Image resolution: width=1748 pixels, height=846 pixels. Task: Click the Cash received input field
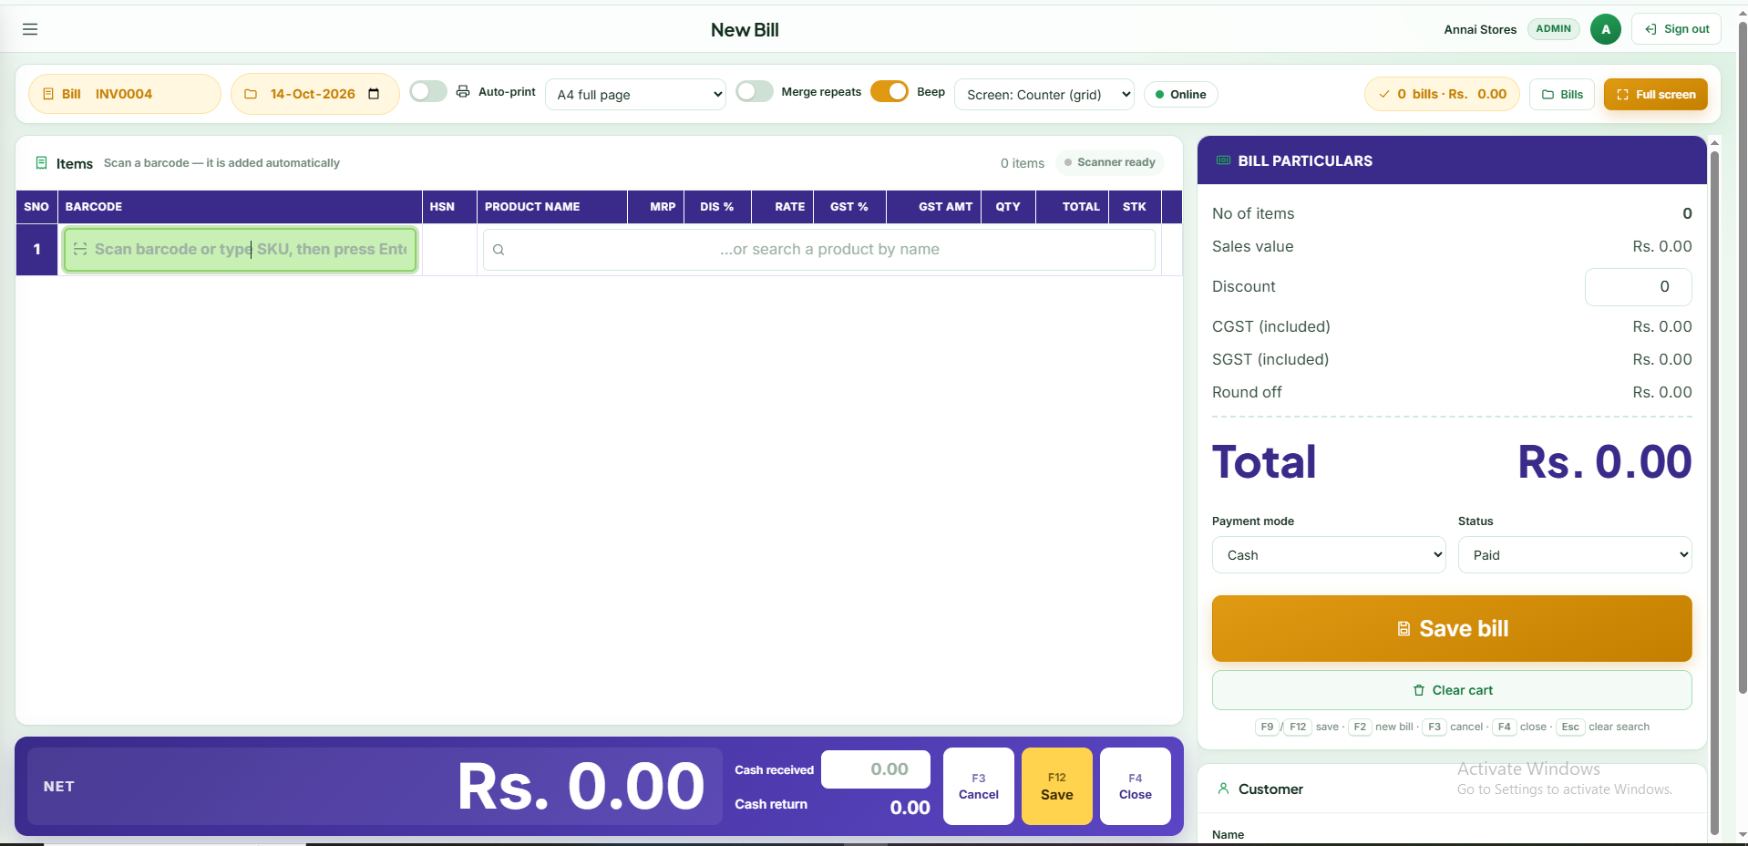tap(875, 769)
